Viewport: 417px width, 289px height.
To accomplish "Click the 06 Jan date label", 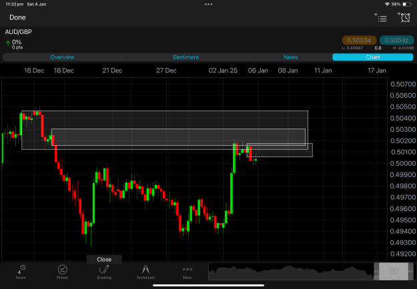I will click(x=258, y=71).
